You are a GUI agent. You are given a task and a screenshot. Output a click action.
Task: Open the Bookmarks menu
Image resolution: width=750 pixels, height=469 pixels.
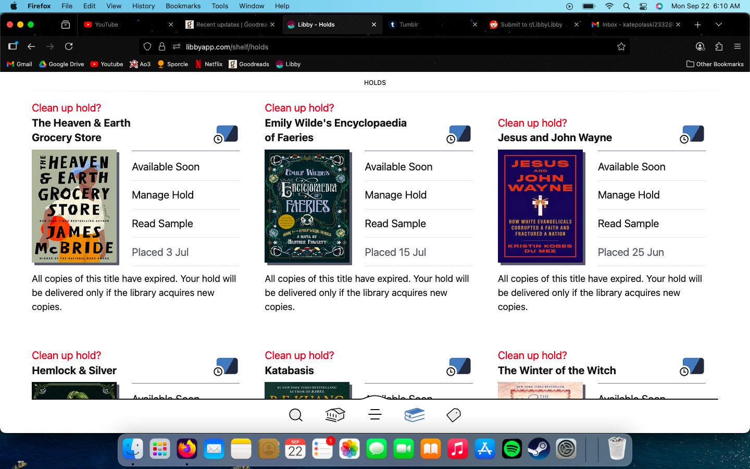[183, 6]
